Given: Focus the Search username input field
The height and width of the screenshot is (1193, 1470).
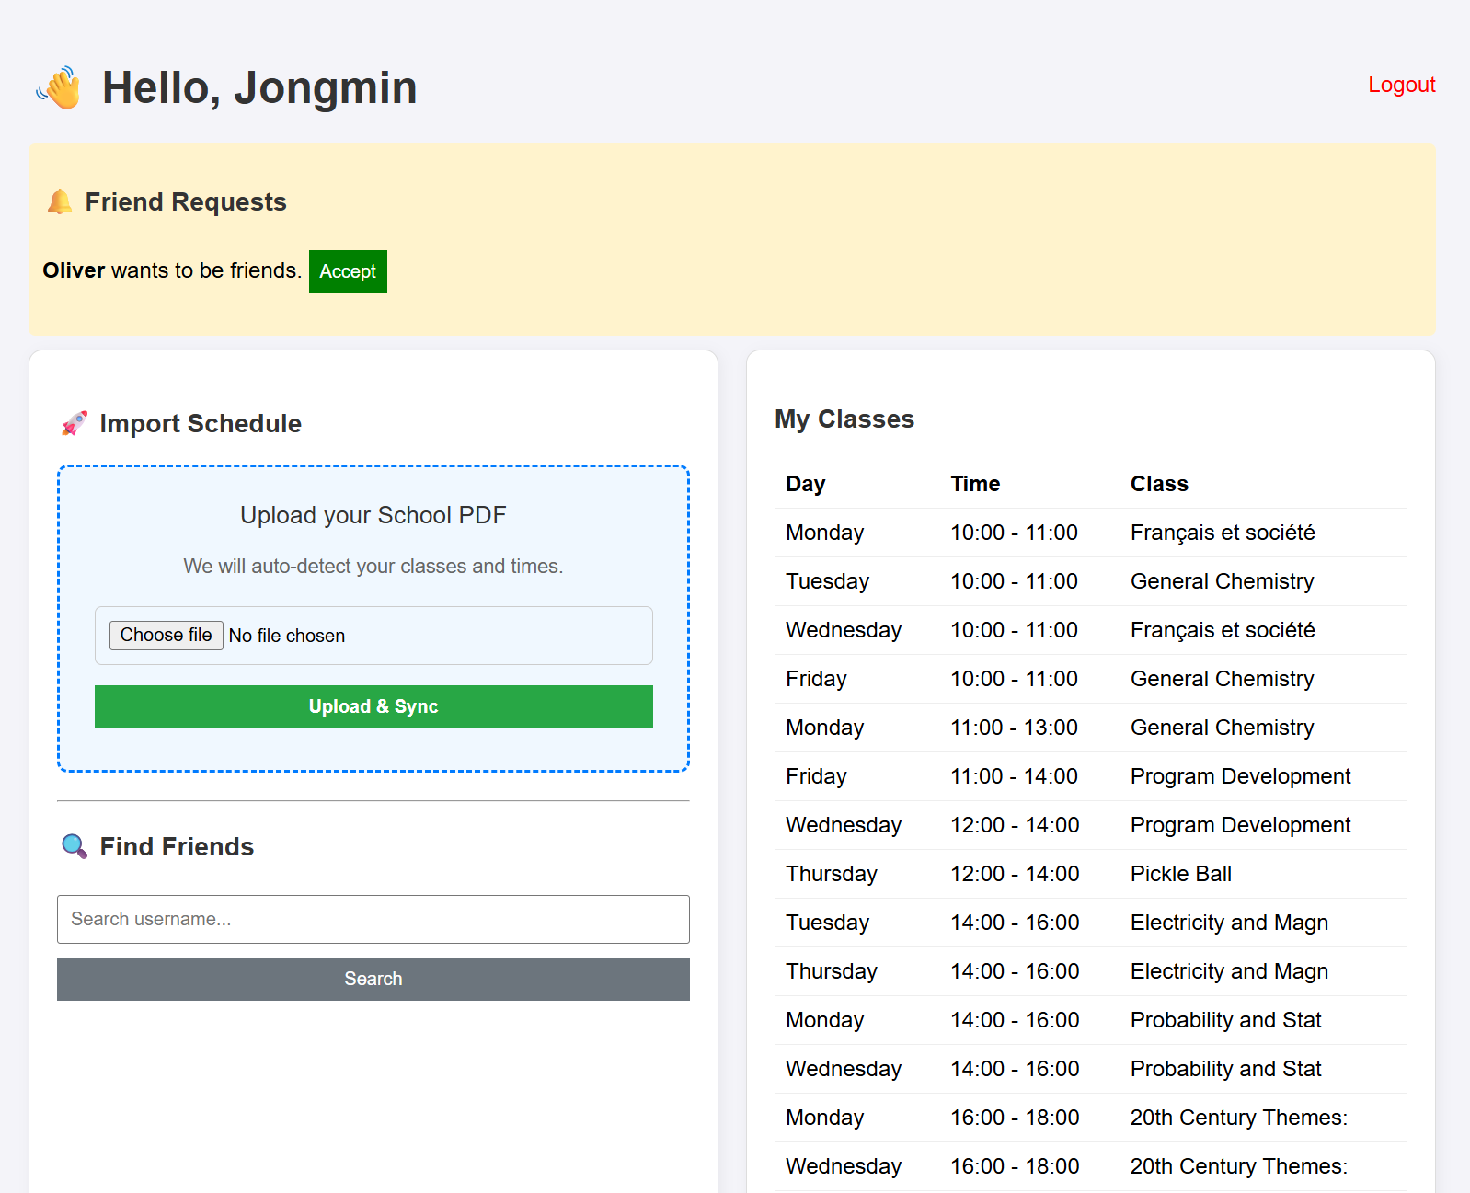Looking at the screenshot, I should pyautogui.click(x=373, y=919).
